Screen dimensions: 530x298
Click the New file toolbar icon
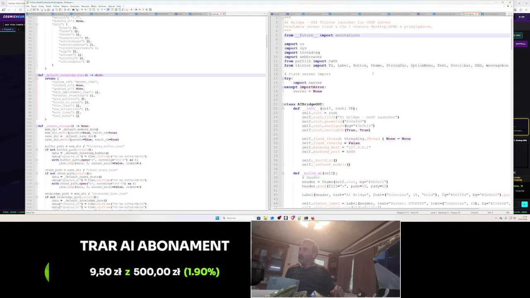coord(27,10)
